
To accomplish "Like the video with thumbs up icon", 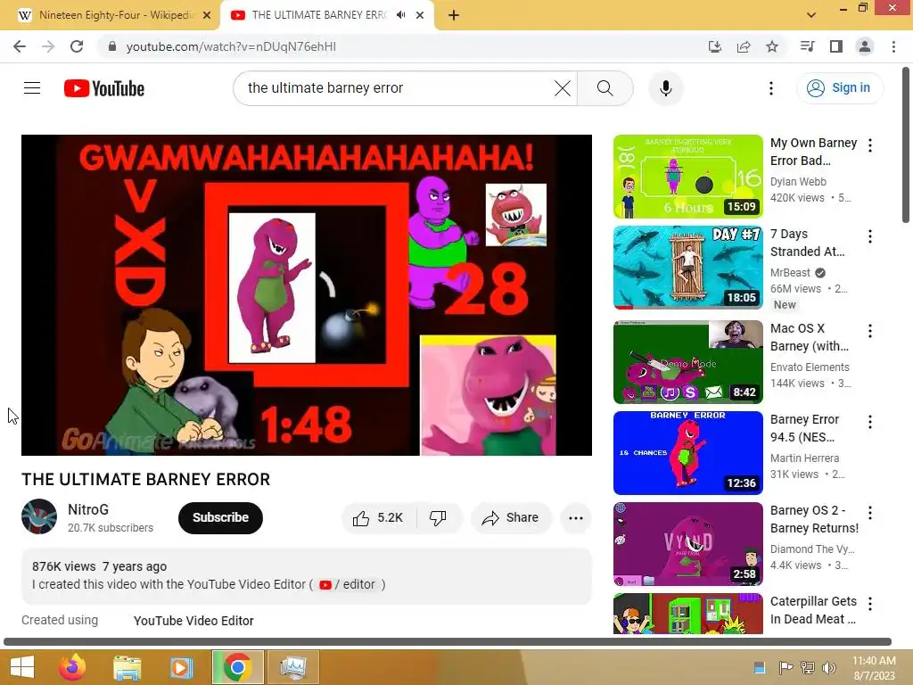I will (x=379, y=518).
